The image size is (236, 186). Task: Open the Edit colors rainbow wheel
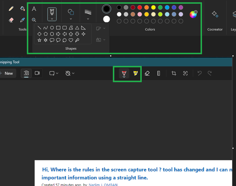[x=193, y=14]
